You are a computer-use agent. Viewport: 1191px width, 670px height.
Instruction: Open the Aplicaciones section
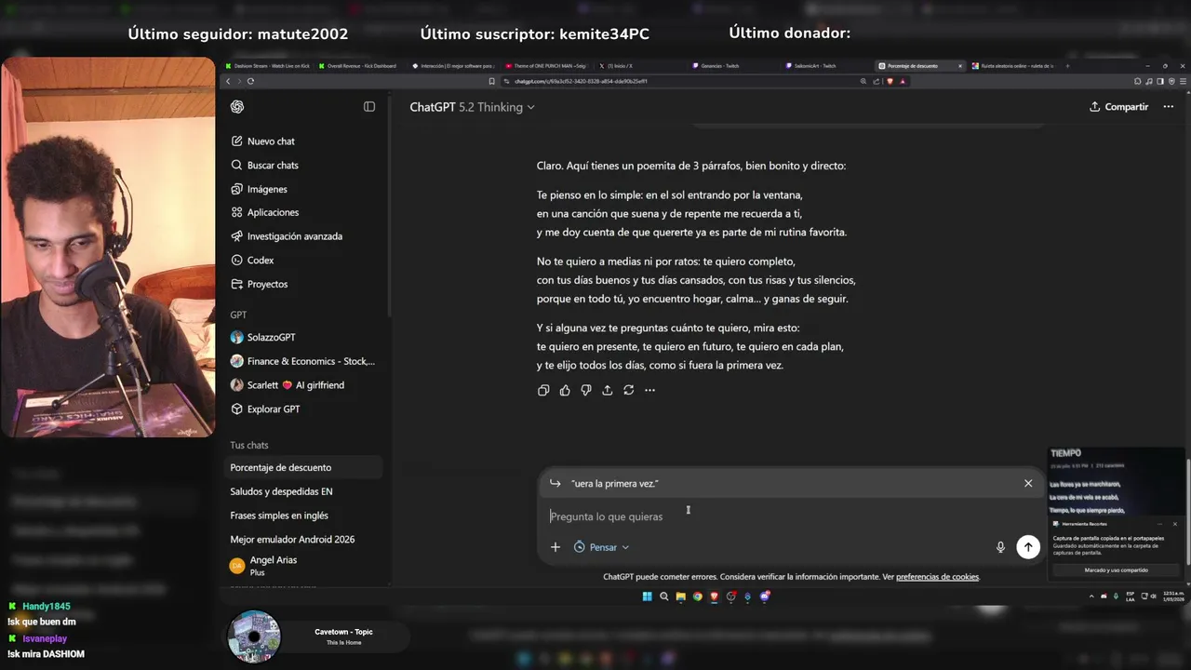(264, 212)
